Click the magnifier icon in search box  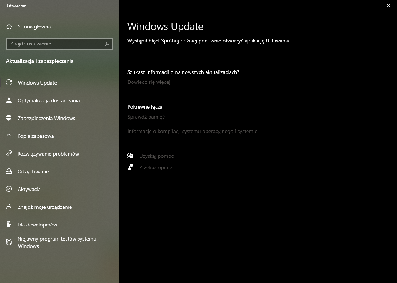click(107, 44)
